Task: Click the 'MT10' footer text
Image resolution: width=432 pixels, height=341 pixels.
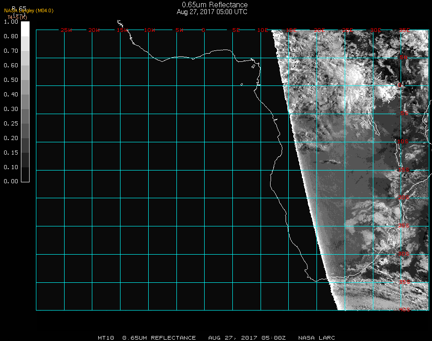Action: pyautogui.click(x=106, y=338)
